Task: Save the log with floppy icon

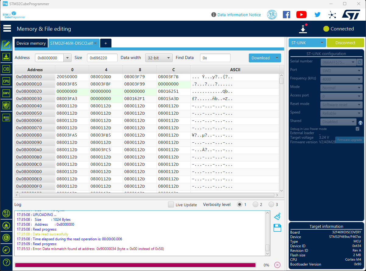Action: pos(277,228)
